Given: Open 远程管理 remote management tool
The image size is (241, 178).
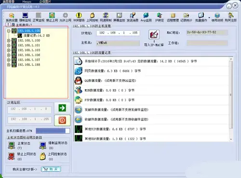Looking at the screenshot, I should pyautogui.click(x=173, y=17).
